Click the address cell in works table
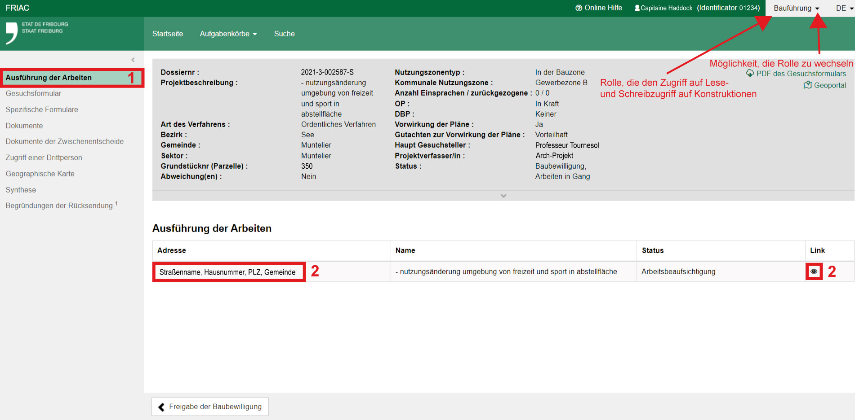The width and height of the screenshot is (855, 420). (x=227, y=272)
